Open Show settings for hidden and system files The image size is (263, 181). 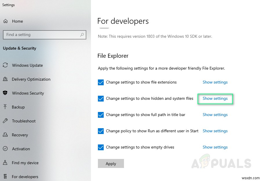pos(215,99)
